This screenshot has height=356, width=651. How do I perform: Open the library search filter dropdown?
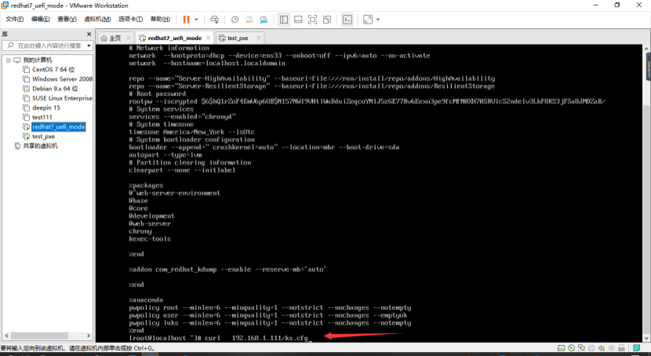click(89, 45)
